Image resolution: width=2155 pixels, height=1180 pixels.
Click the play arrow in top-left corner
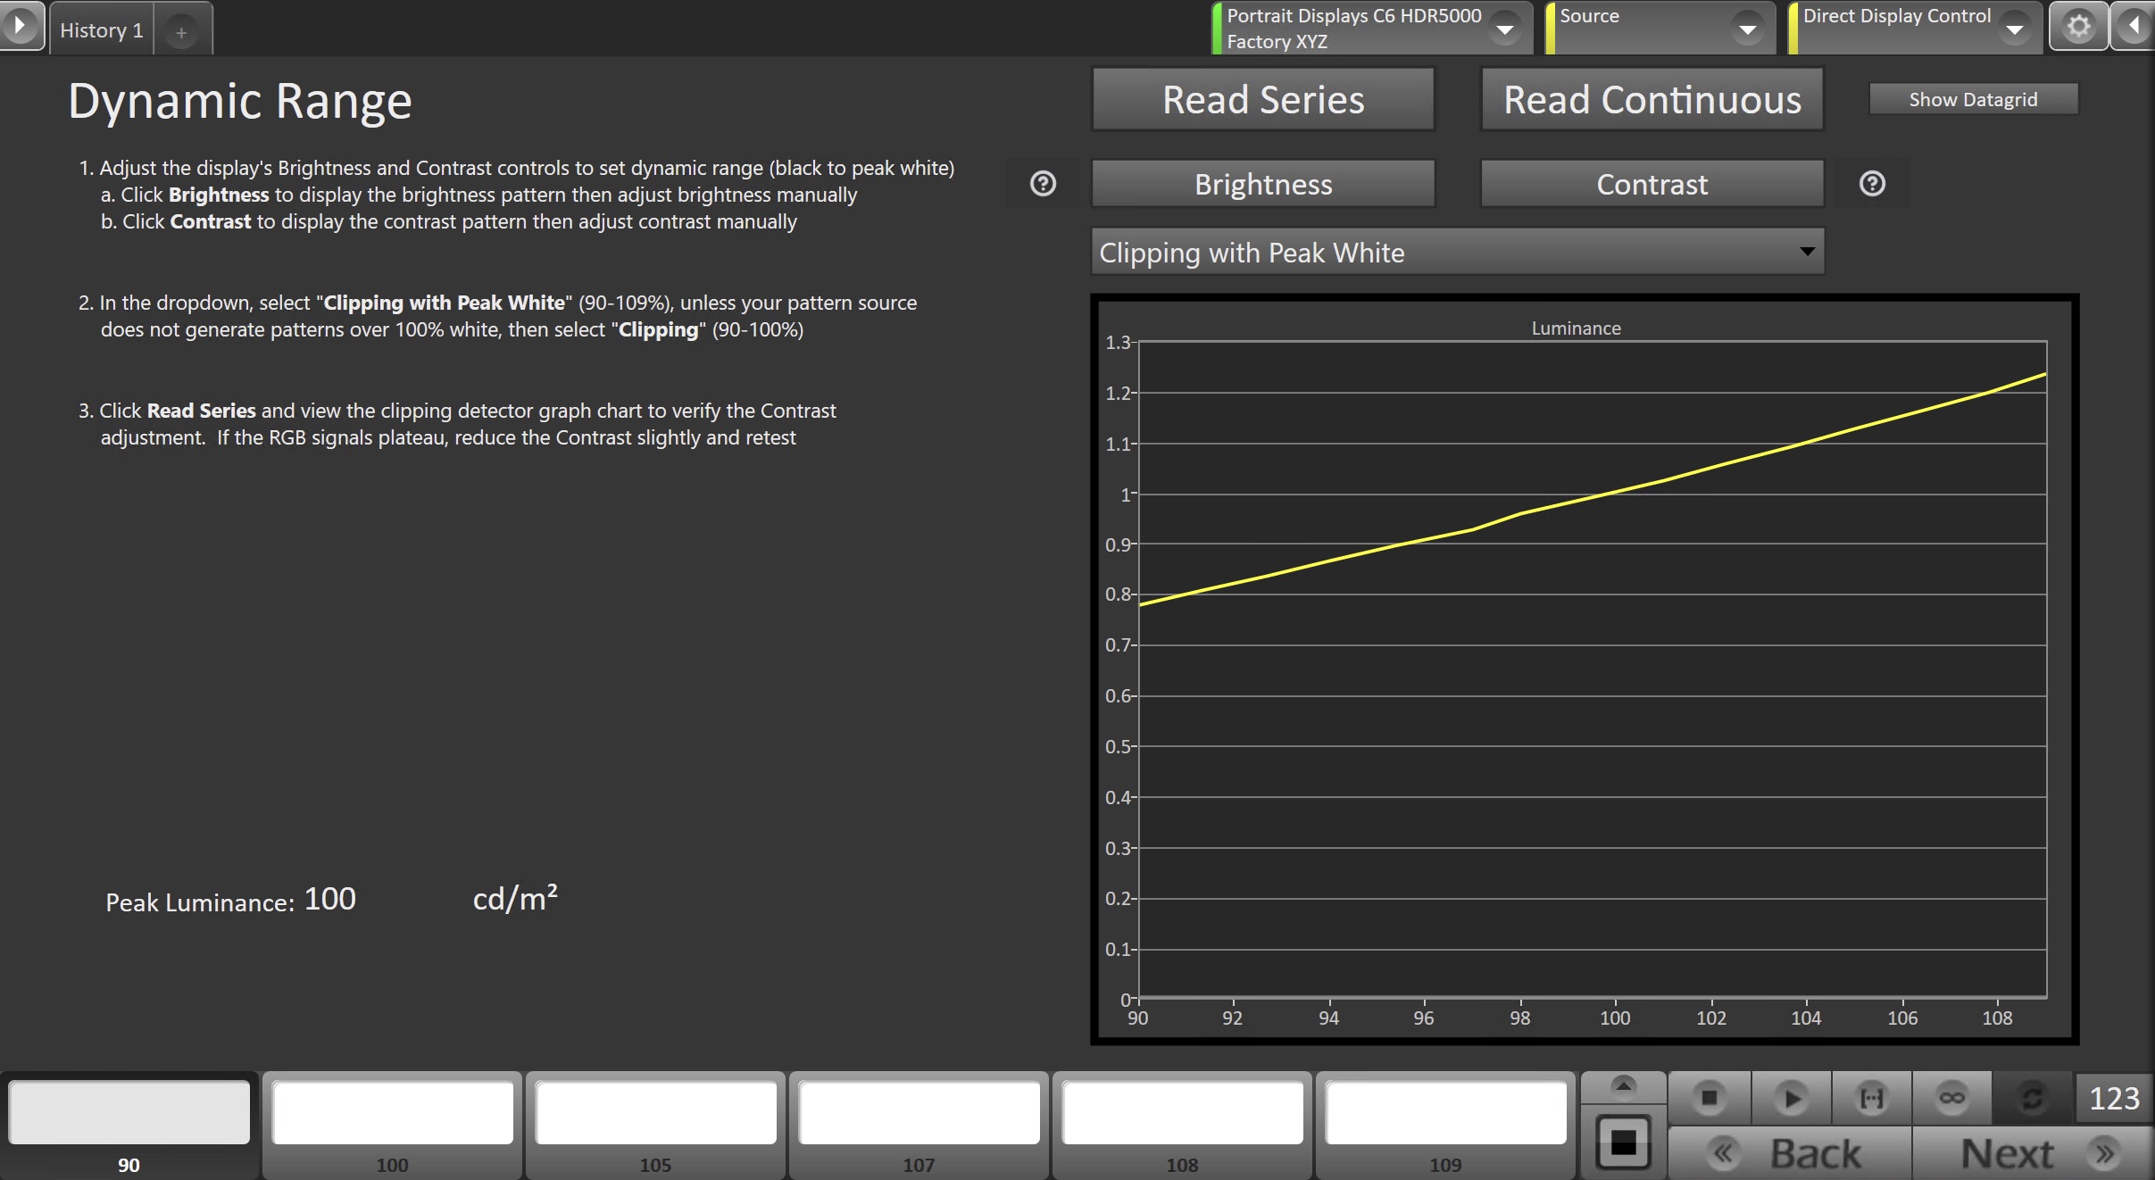coord(20,25)
